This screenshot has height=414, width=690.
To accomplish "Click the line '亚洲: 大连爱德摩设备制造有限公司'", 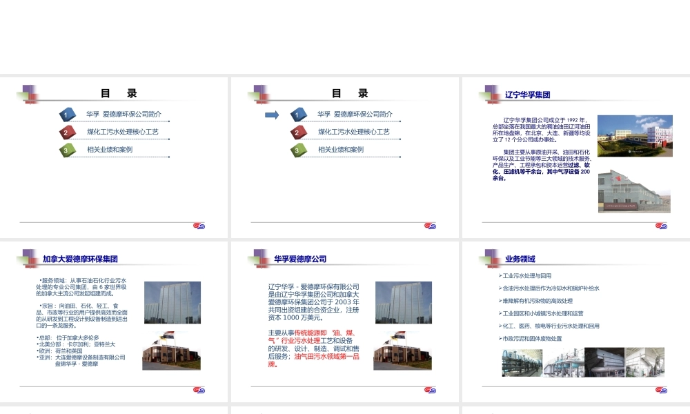I will point(81,357).
